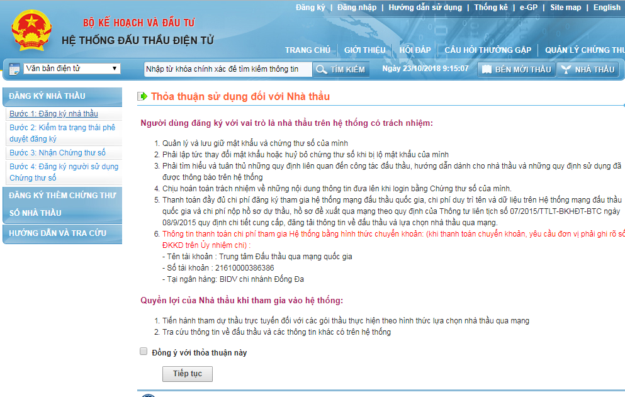Click the national emblem logo
The width and height of the screenshot is (625, 397).
pos(32,31)
